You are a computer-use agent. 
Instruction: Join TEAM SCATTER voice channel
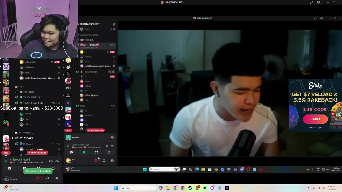[33, 103]
